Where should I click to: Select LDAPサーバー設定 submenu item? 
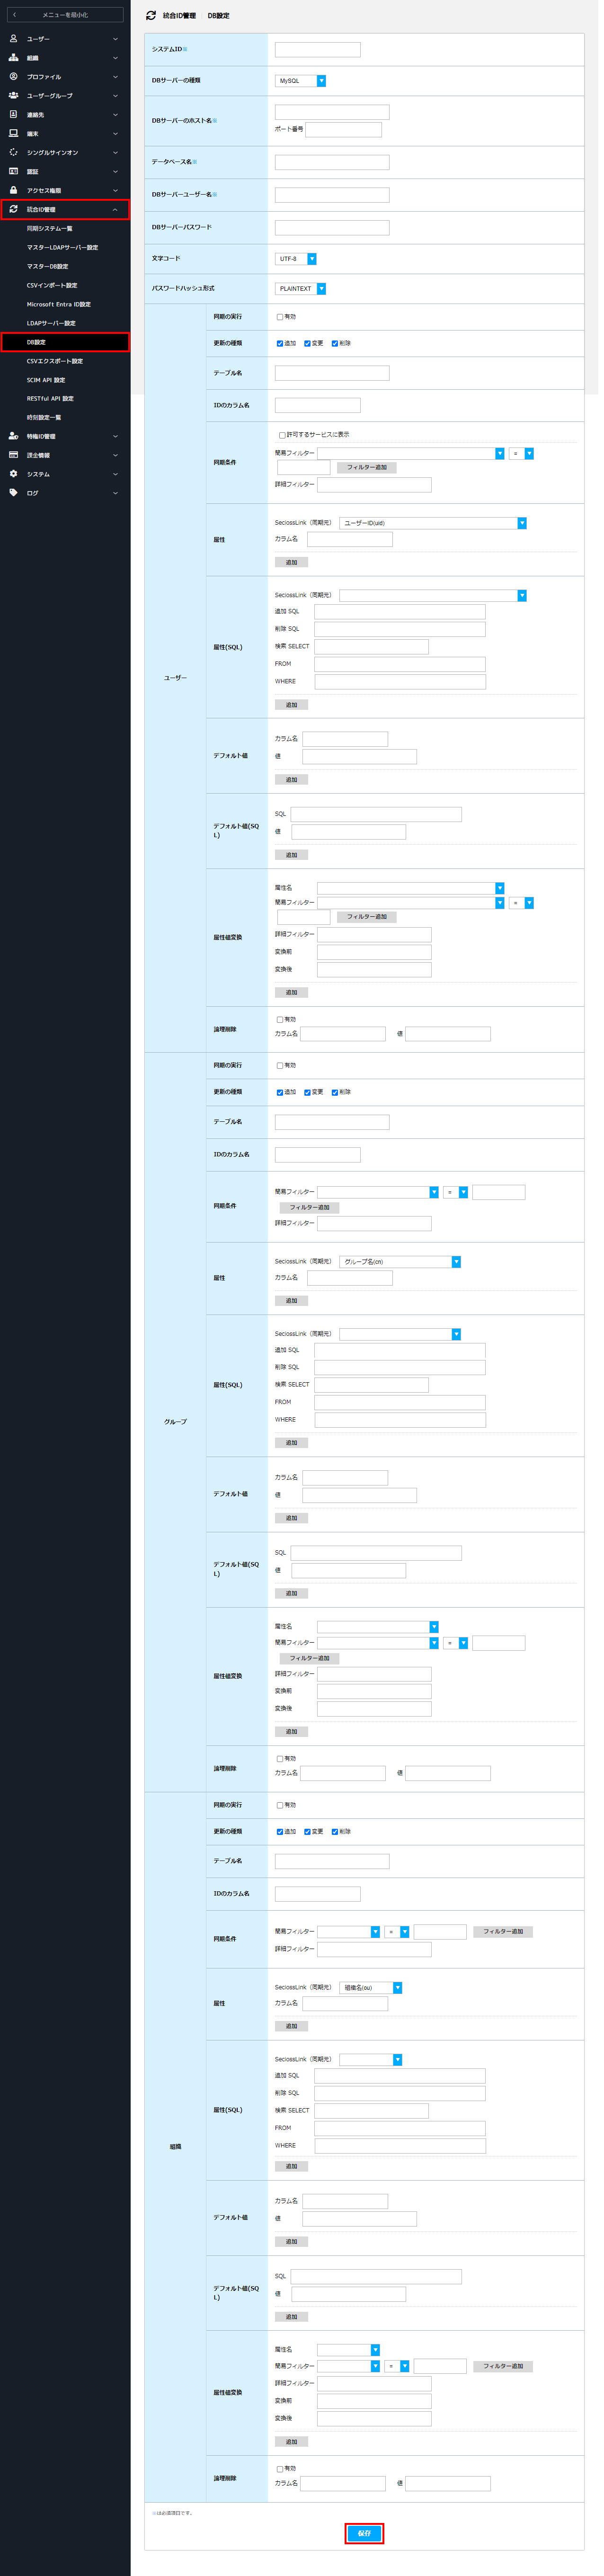tap(51, 324)
